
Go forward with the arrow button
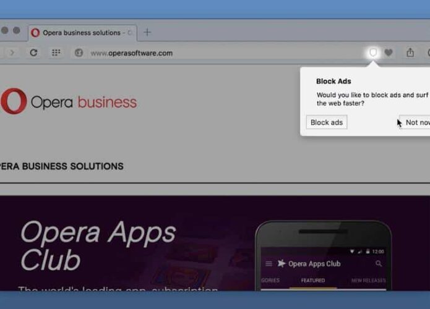pos(12,53)
